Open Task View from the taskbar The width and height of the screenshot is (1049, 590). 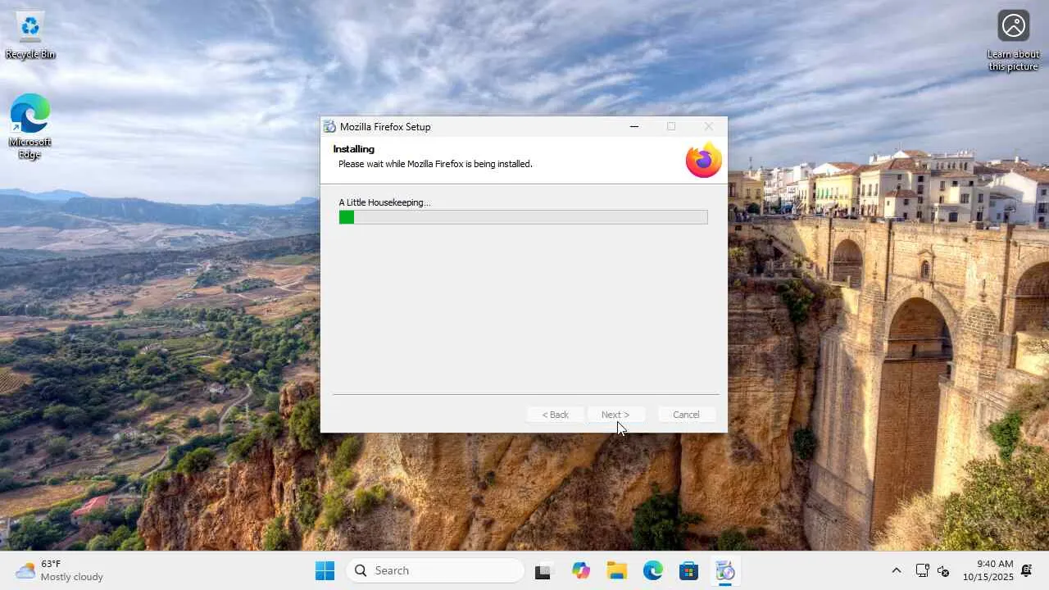(543, 570)
